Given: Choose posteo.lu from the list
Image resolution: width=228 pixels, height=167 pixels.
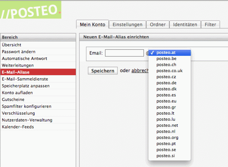Looking at the screenshot, I should 170,119.
